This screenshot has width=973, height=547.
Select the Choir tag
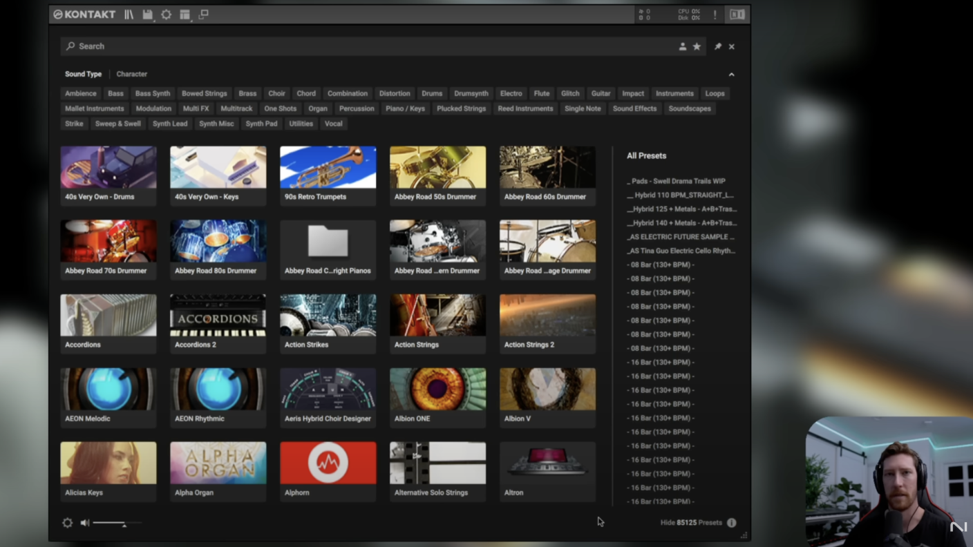[276, 93]
